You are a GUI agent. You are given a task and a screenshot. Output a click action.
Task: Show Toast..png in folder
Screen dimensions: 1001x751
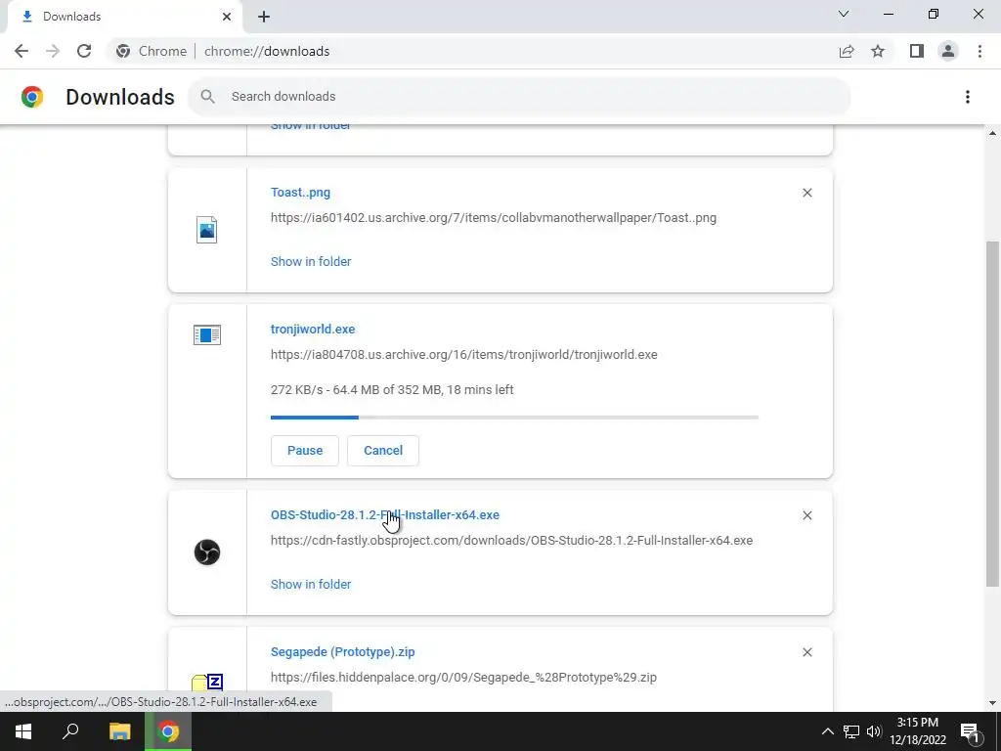(x=311, y=262)
